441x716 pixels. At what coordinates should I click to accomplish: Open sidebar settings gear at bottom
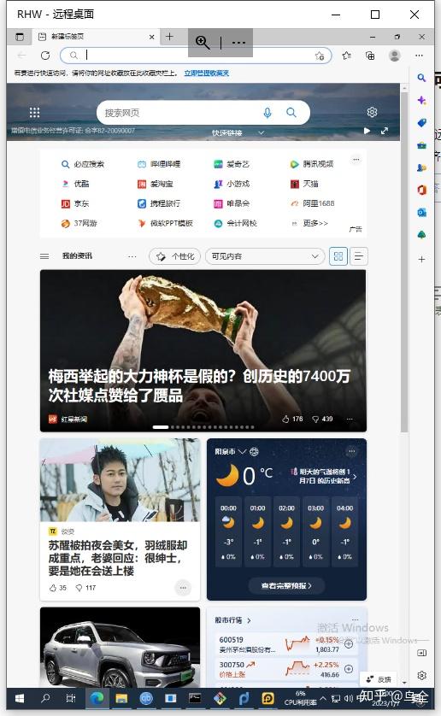(421, 675)
